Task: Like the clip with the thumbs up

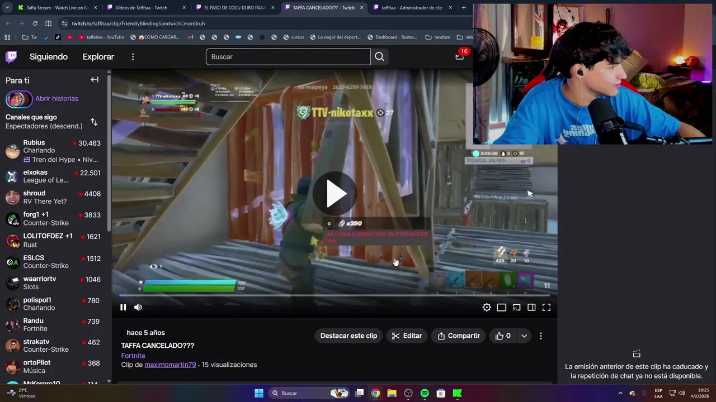Action: pos(503,336)
